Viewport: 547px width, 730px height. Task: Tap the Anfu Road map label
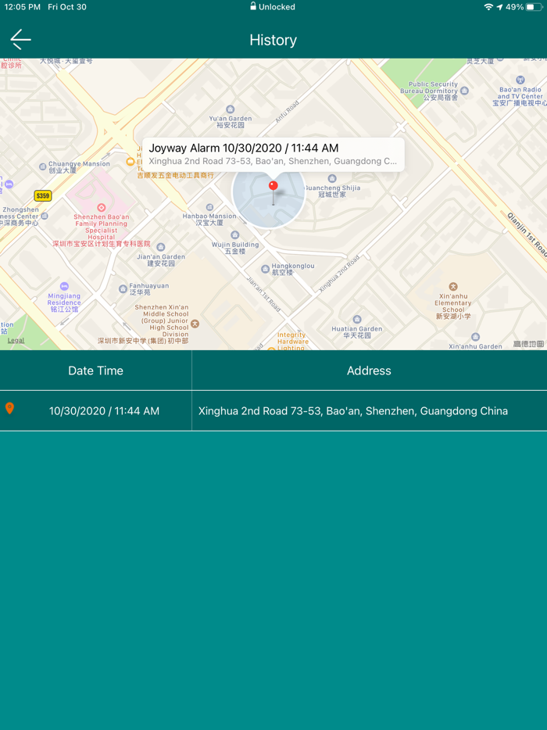tap(287, 112)
